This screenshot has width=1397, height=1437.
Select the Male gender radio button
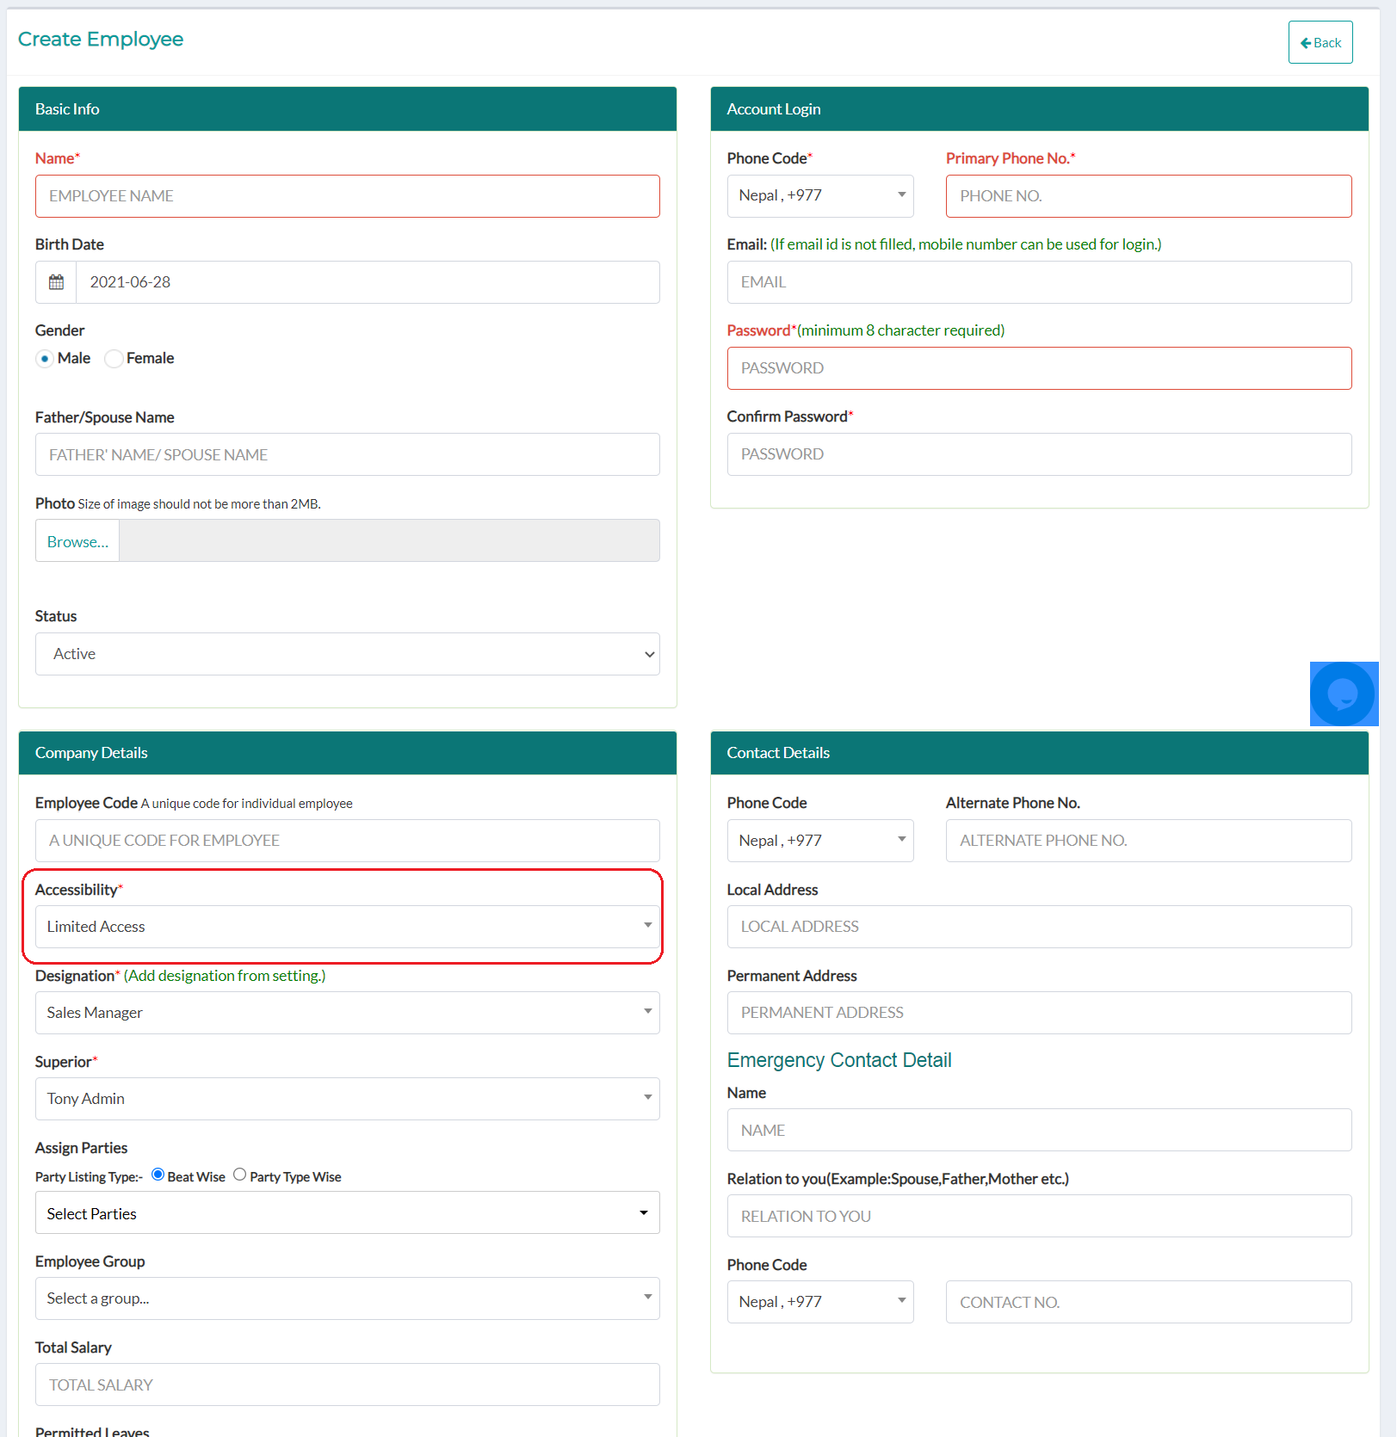click(x=45, y=359)
